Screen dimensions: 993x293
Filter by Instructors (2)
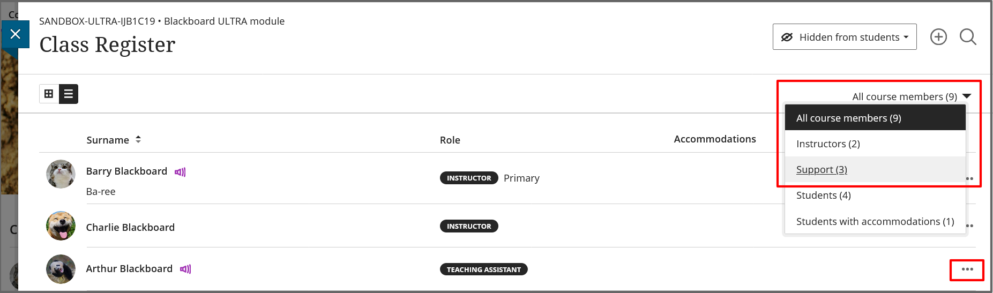click(x=828, y=144)
